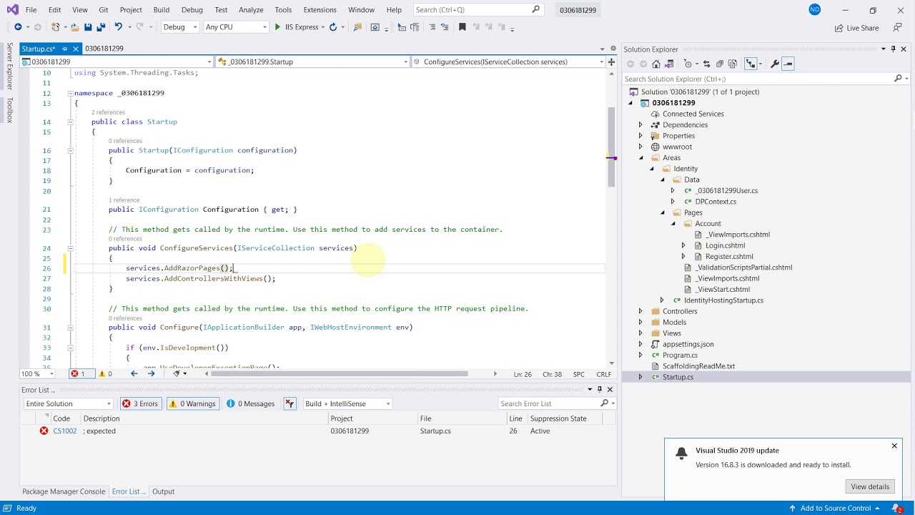Open the Any CPU platform dropdown
This screenshot has height=515, width=915.
(x=236, y=27)
